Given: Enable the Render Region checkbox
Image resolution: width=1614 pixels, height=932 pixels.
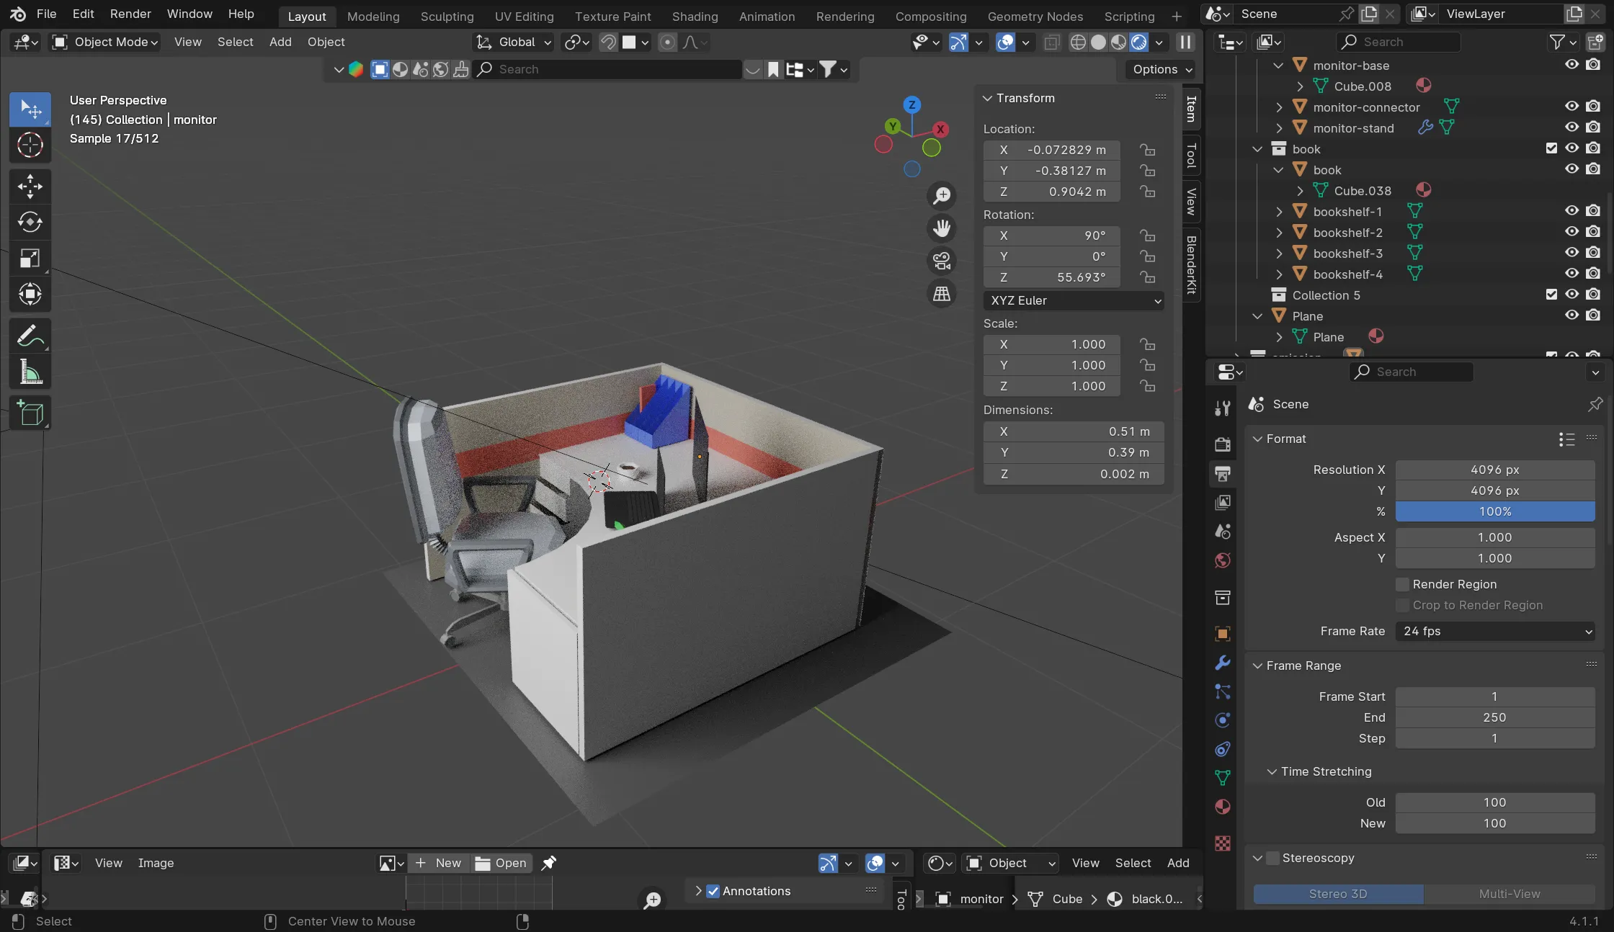Looking at the screenshot, I should click(x=1402, y=584).
